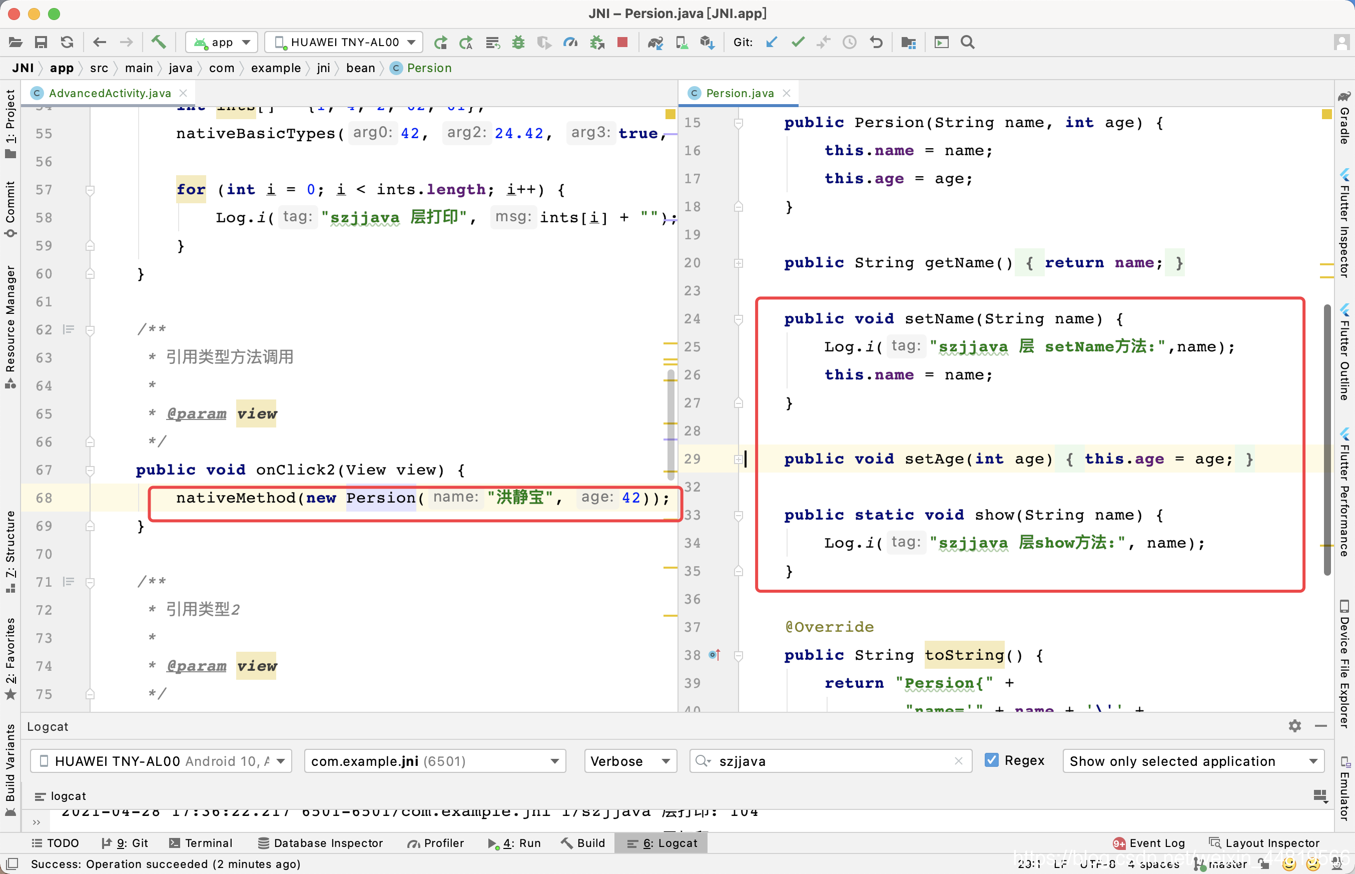Screen dimensions: 1355x874
Task: Click the Revert changes icon in toolbar
Action: pos(876,42)
